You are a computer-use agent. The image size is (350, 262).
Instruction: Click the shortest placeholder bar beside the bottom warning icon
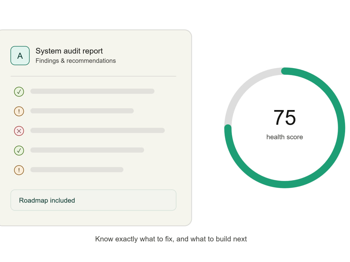point(77,169)
